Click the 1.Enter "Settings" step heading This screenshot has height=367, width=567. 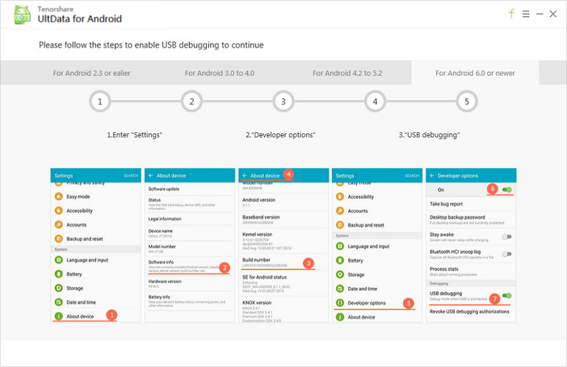coord(135,134)
